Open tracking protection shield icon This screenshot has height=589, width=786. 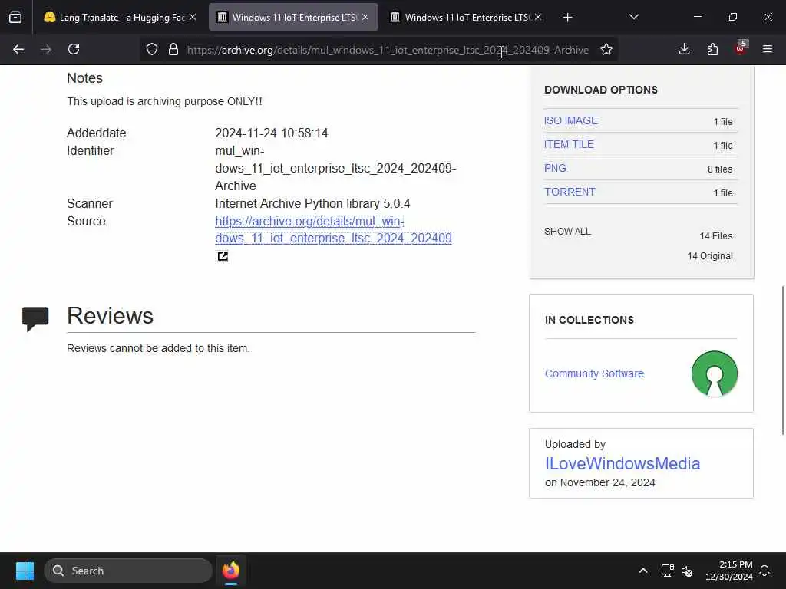[x=152, y=49]
